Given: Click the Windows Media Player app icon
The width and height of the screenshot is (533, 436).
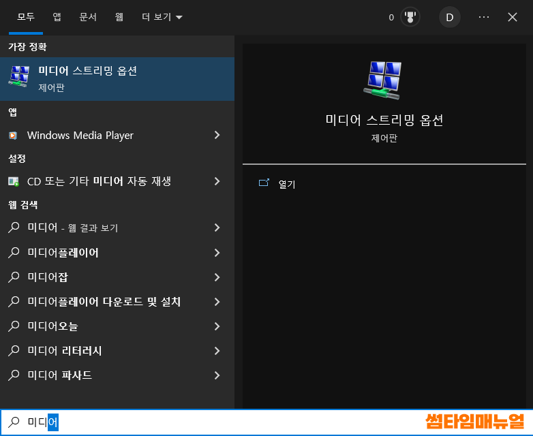Looking at the screenshot, I should click(13, 136).
